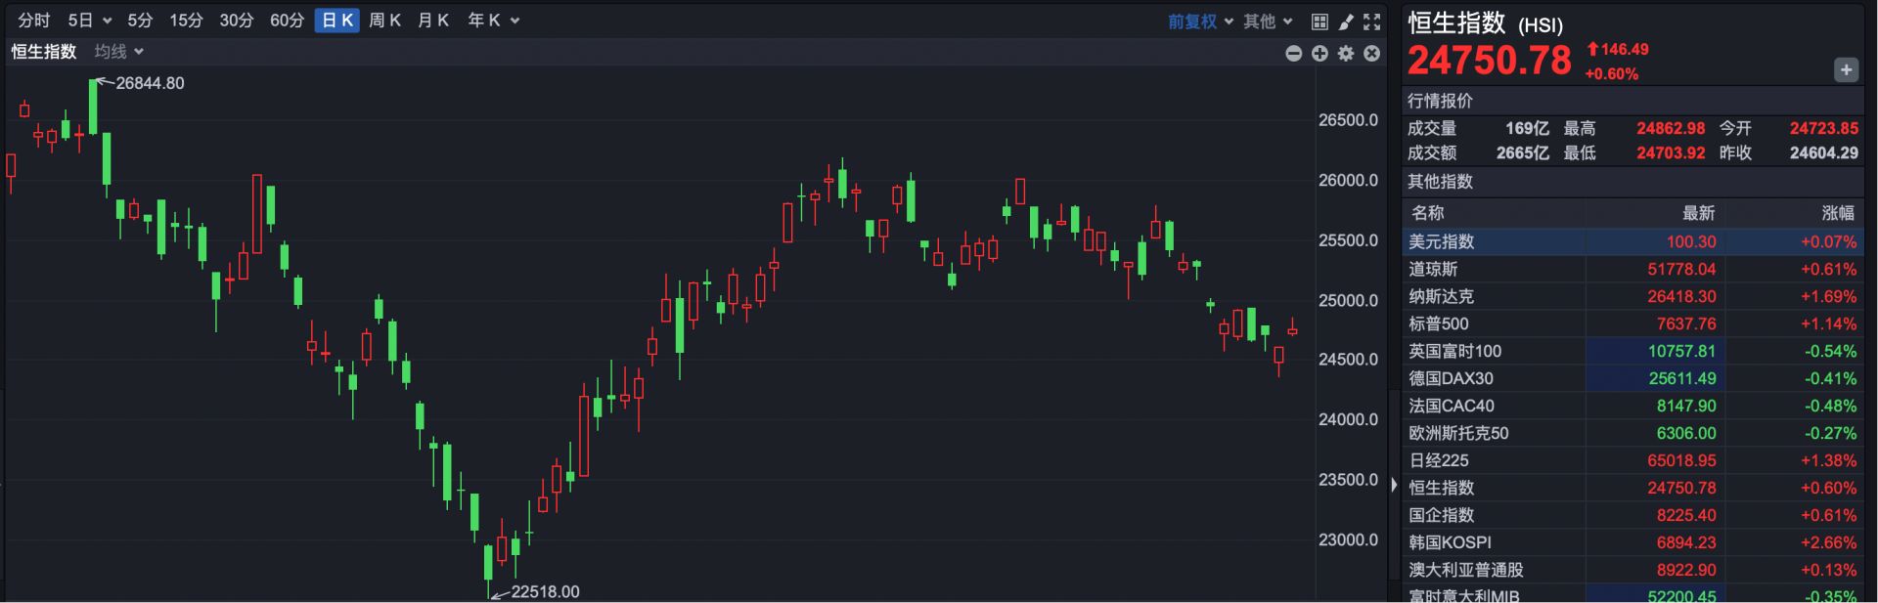The image size is (1878, 603).
Task: Open chart settings gear icon
Action: 1346,54
